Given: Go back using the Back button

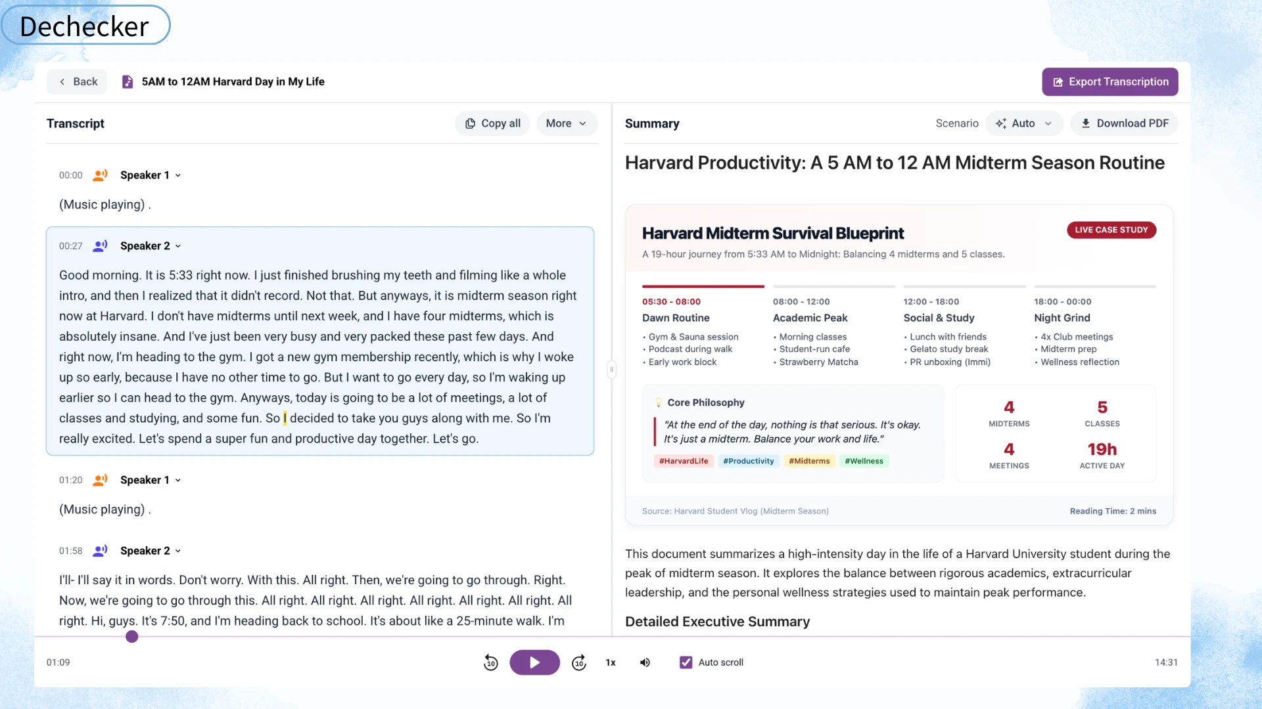Looking at the screenshot, I should (x=77, y=82).
